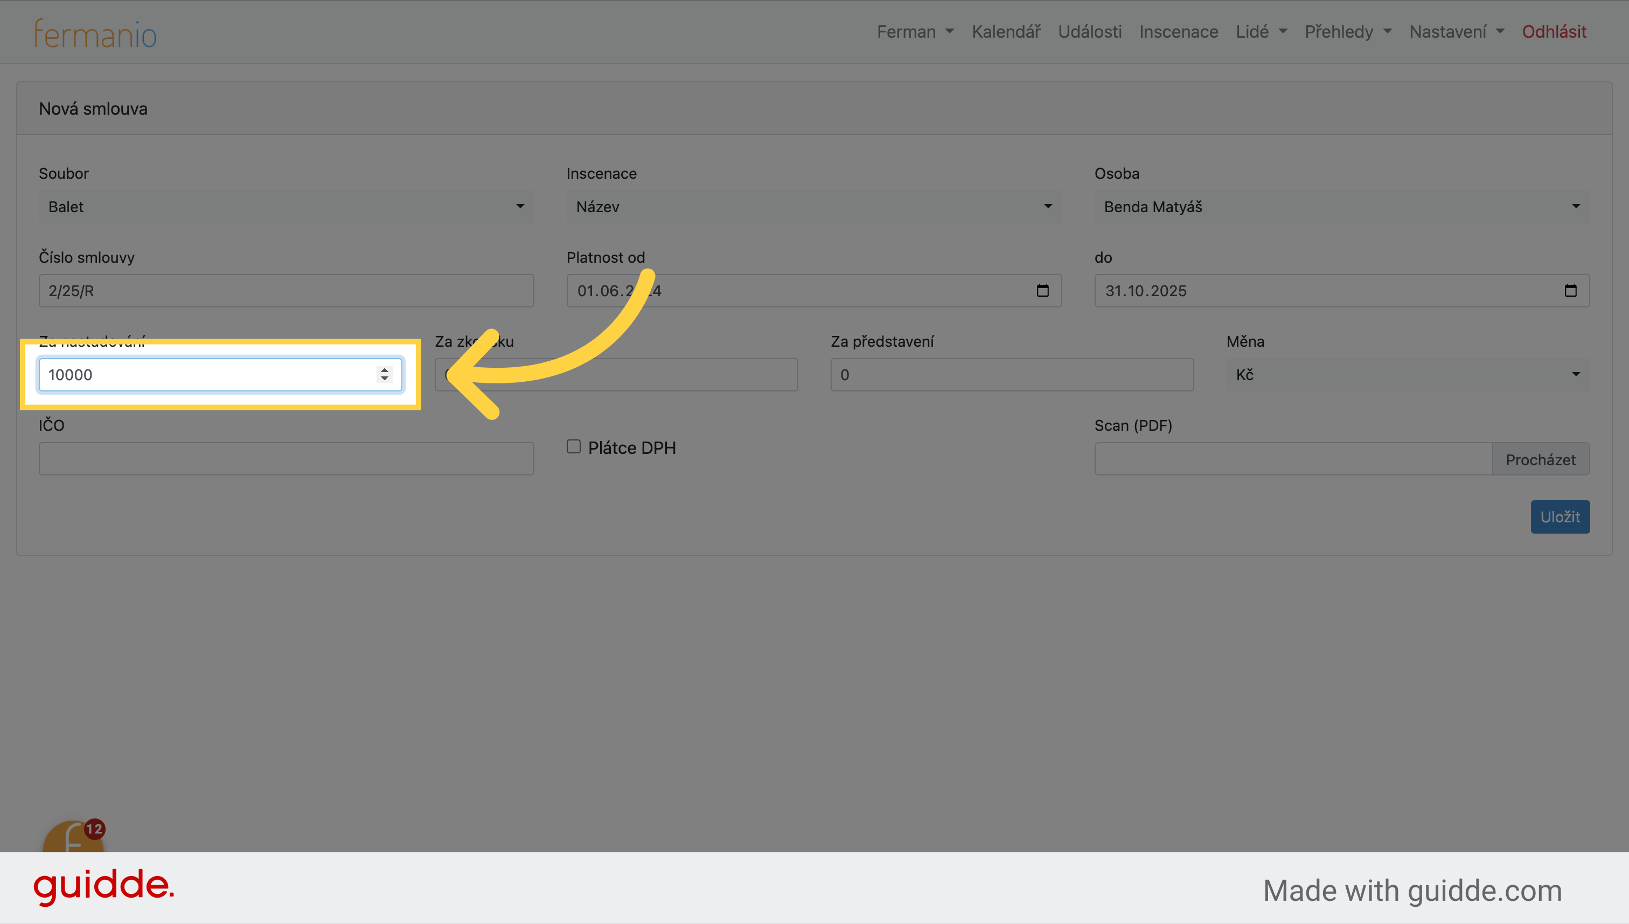Open the Měna dropdown showing Kč
The image size is (1629, 924).
(x=1408, y=374)
